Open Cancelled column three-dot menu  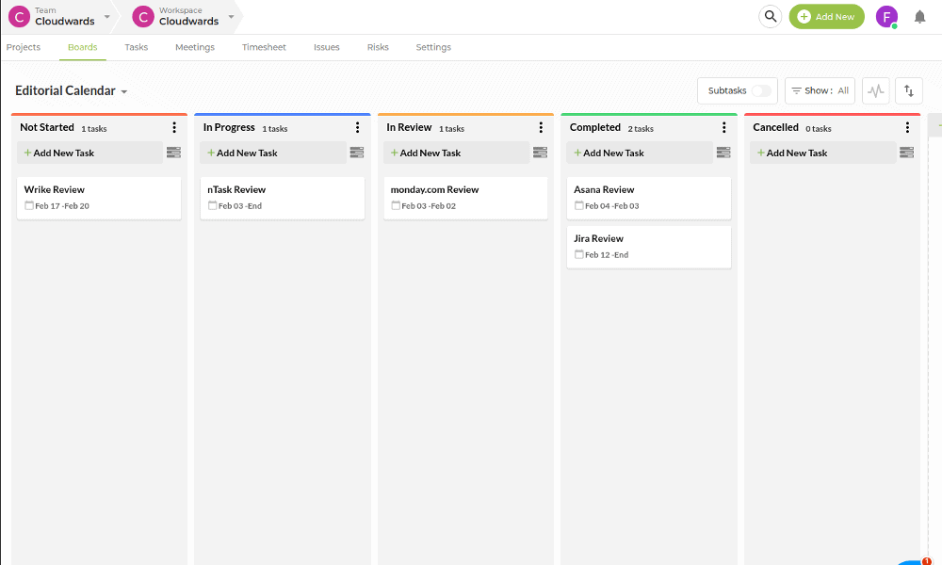click(907, 127)
